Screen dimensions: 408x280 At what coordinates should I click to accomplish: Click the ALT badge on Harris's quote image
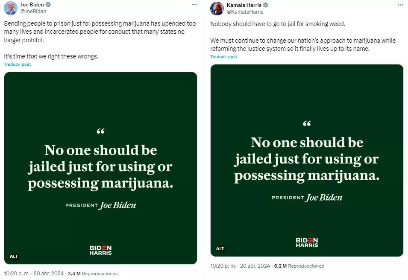point(220,248)
